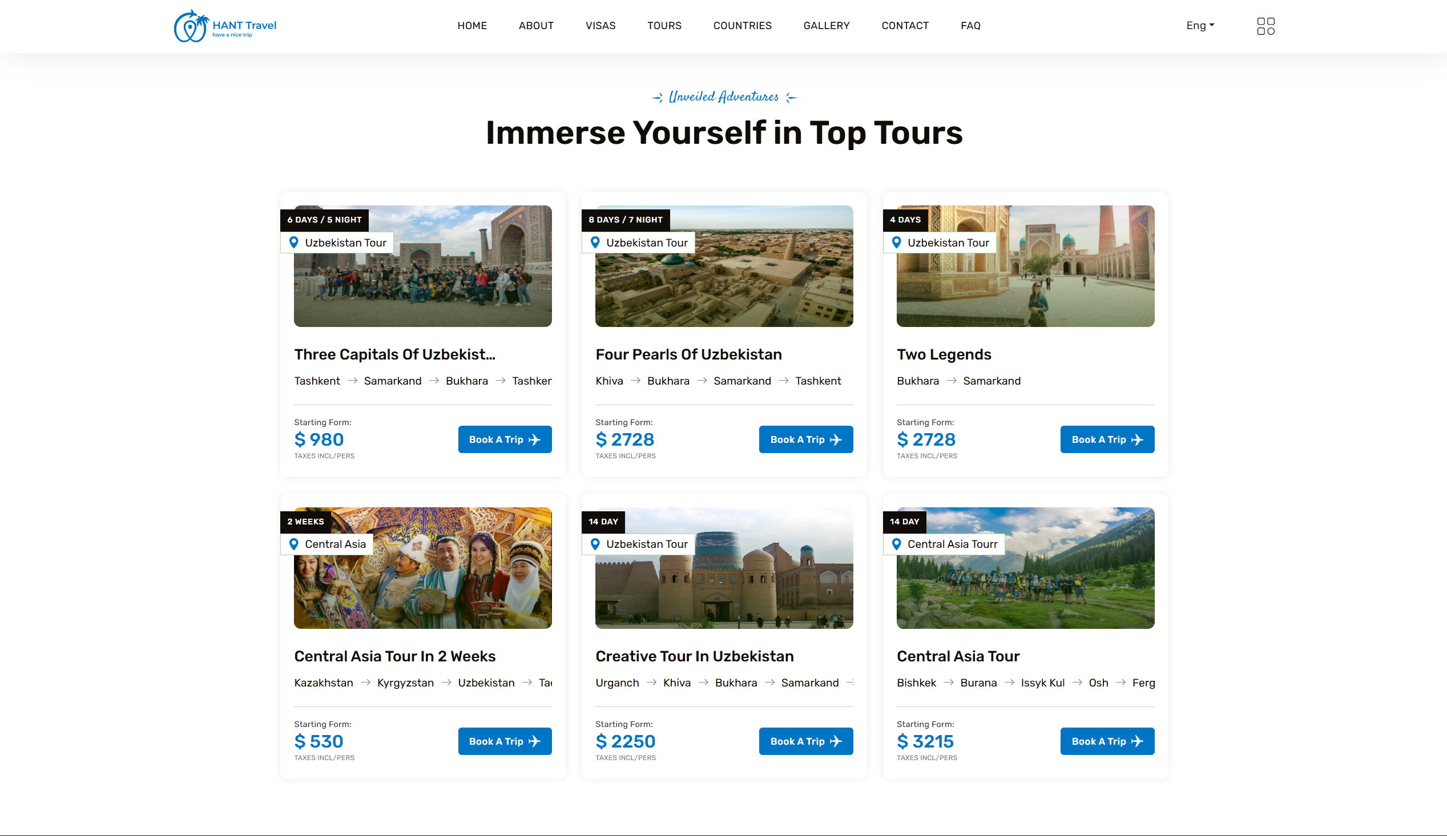Click airplane icon on $980 Book button
1447x836 pixels.
[534, 439]
